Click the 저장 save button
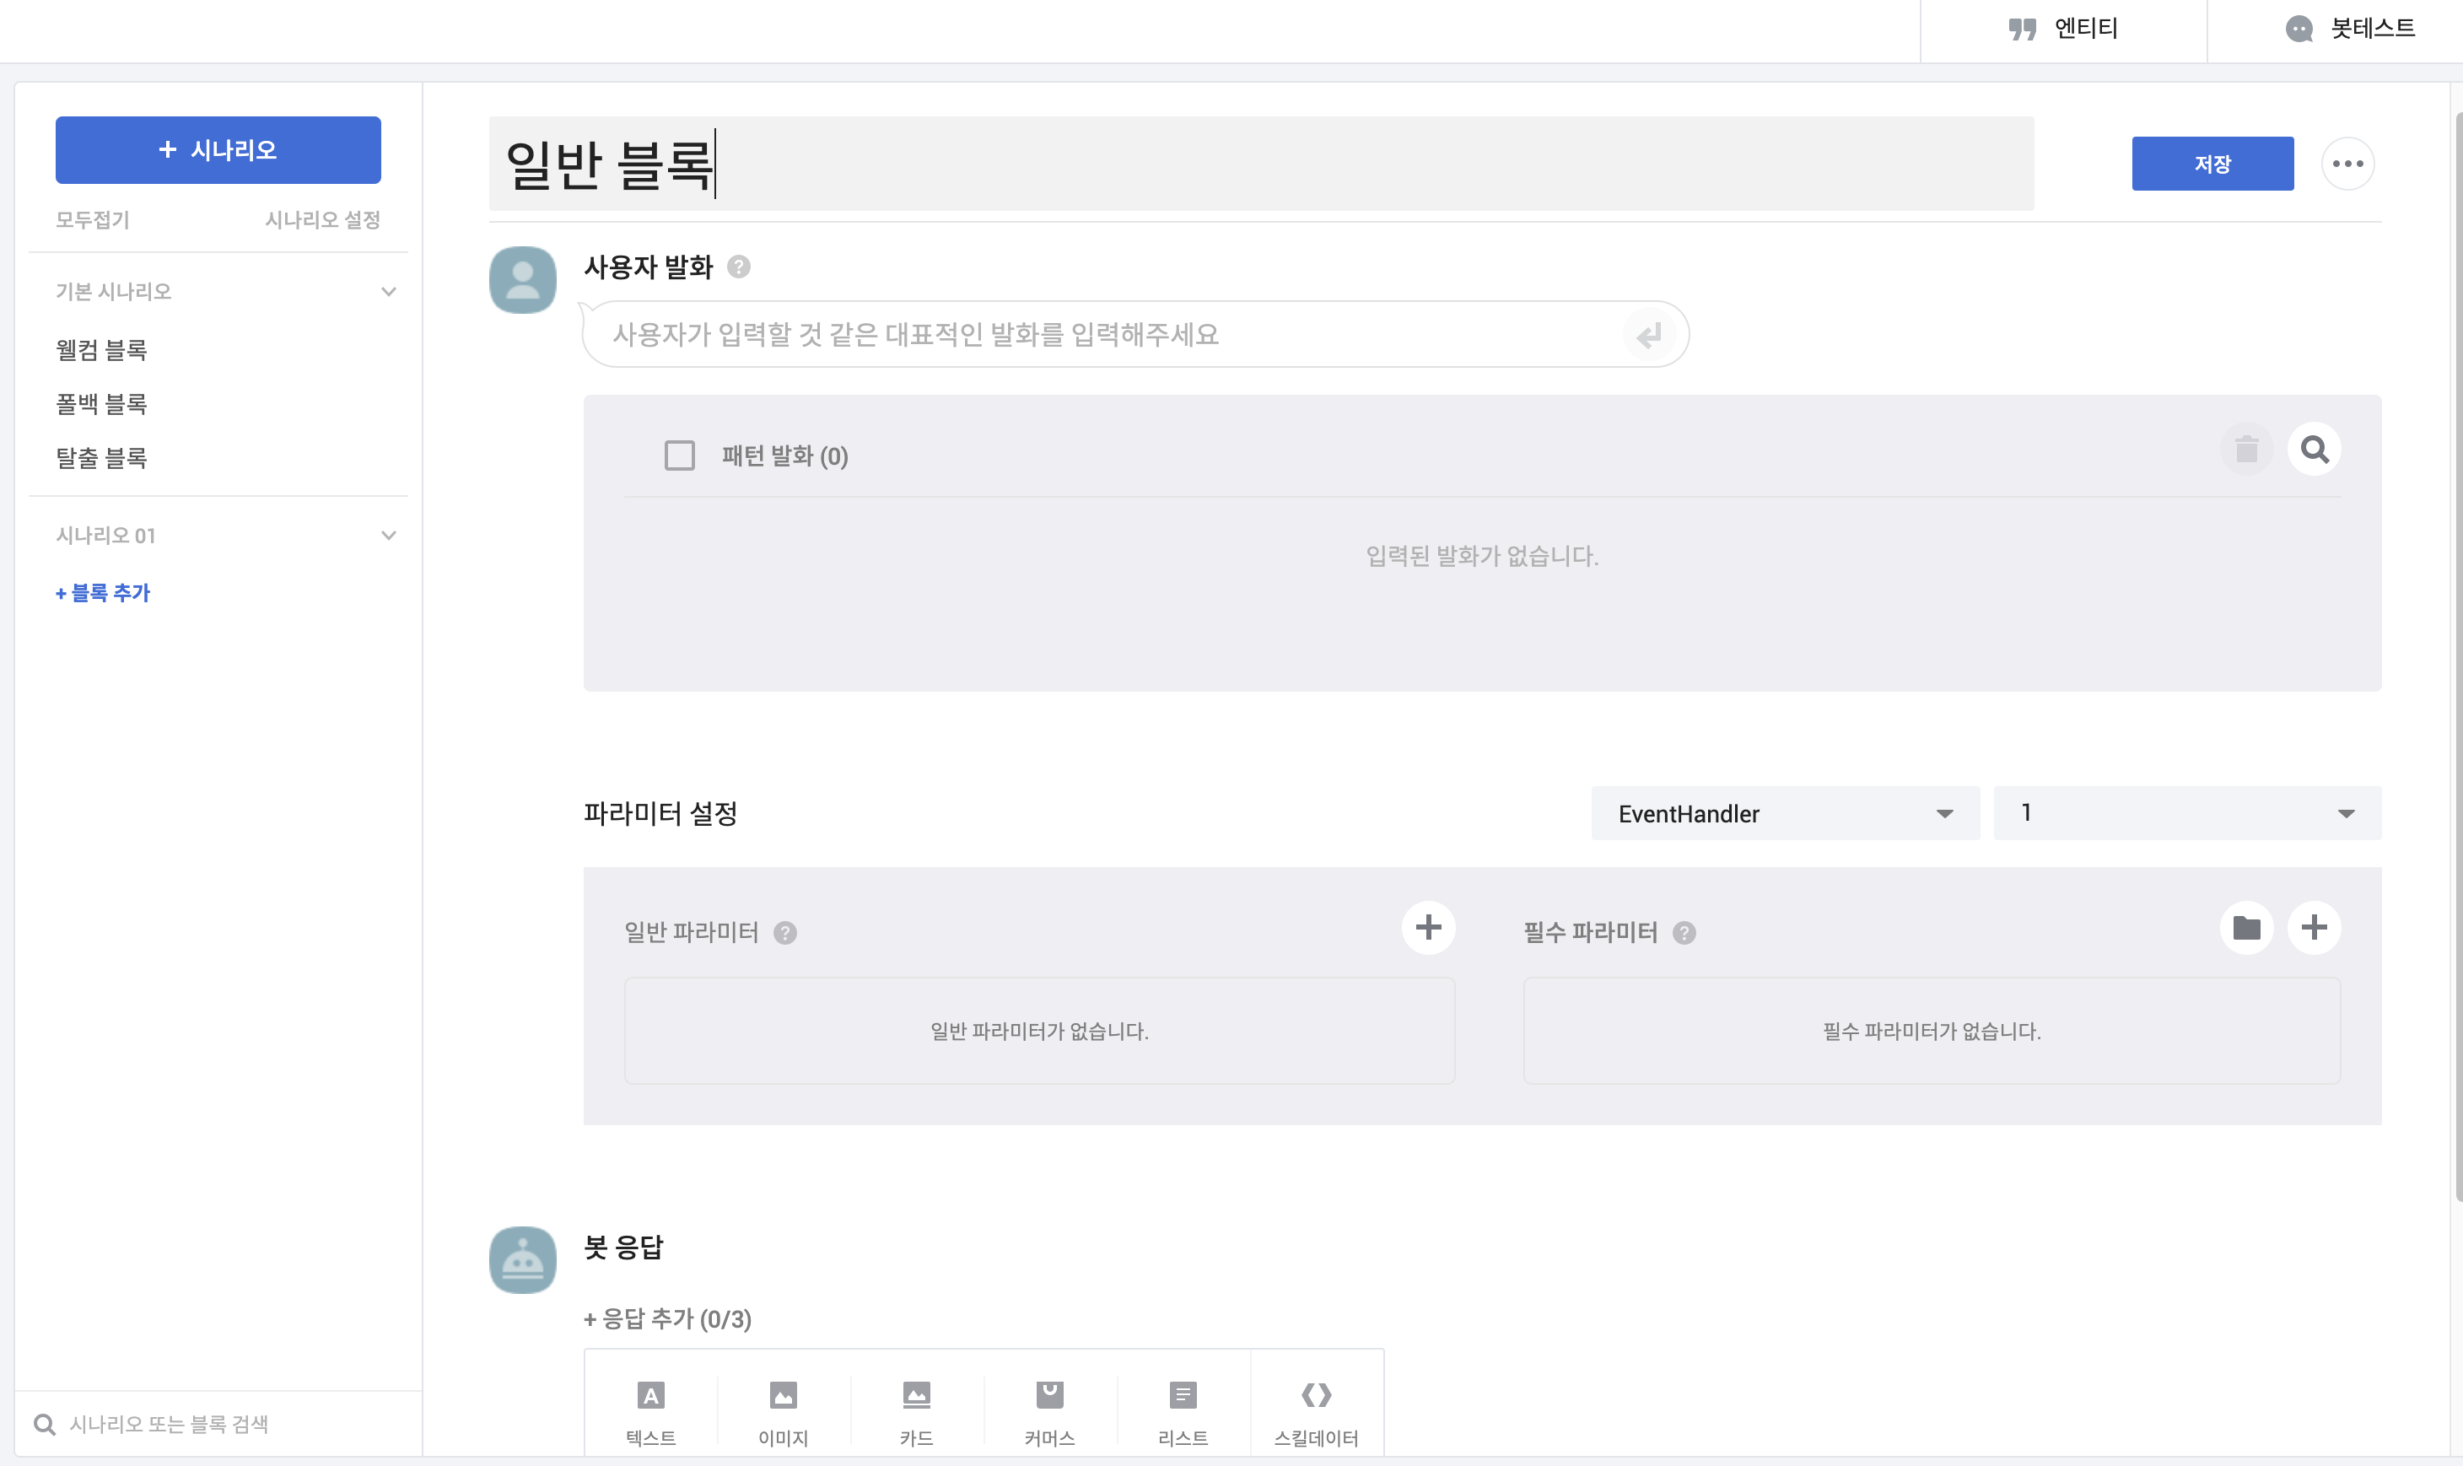 pyautogui.click(x=2212, y=164)
